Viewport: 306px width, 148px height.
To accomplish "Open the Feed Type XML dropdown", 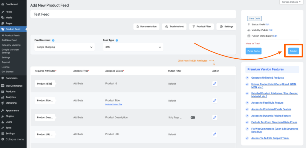I will tap(133, 47).
